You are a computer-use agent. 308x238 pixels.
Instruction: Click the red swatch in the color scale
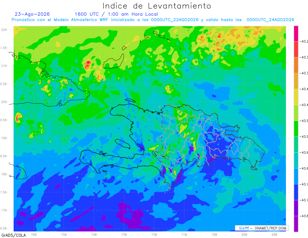pos(296,49)
